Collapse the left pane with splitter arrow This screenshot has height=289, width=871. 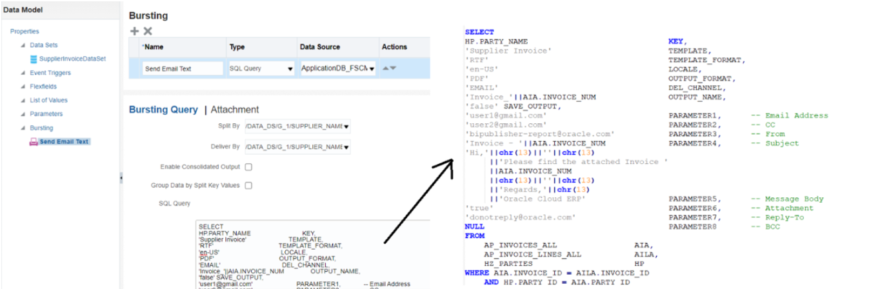point(121,178)
